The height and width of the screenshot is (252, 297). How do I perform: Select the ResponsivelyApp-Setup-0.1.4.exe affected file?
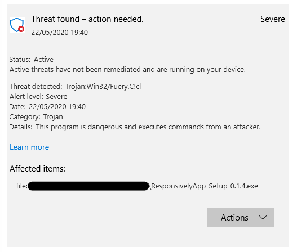205,186
